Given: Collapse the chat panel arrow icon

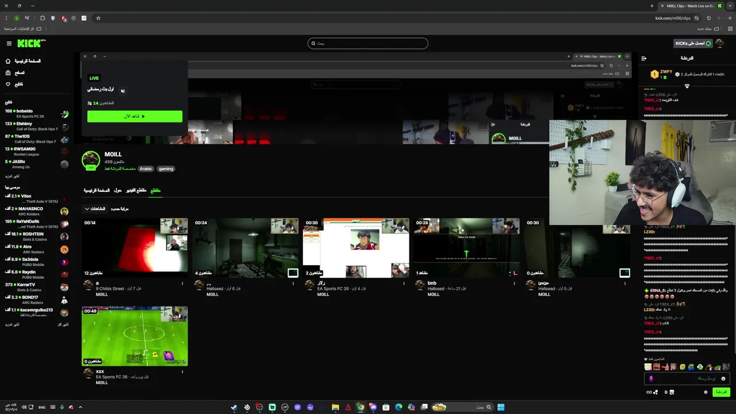Looking at the screenshot, I should (643, 58).
